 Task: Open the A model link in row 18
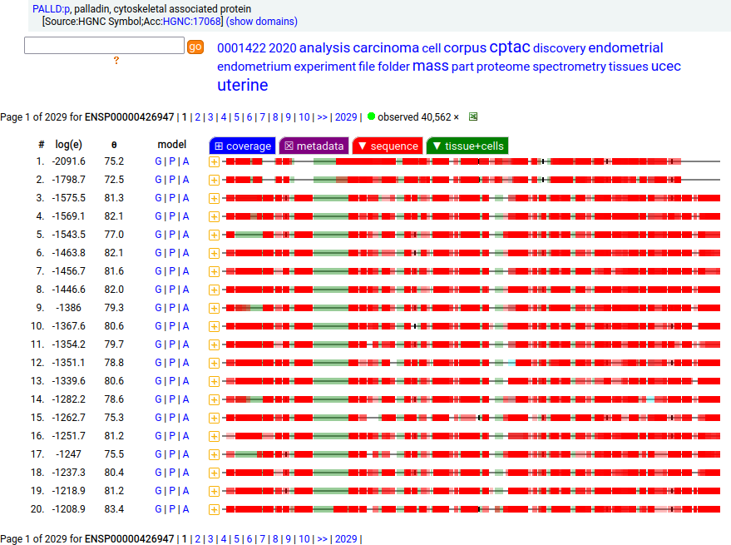pyautogui.click(x=185, y=473)
